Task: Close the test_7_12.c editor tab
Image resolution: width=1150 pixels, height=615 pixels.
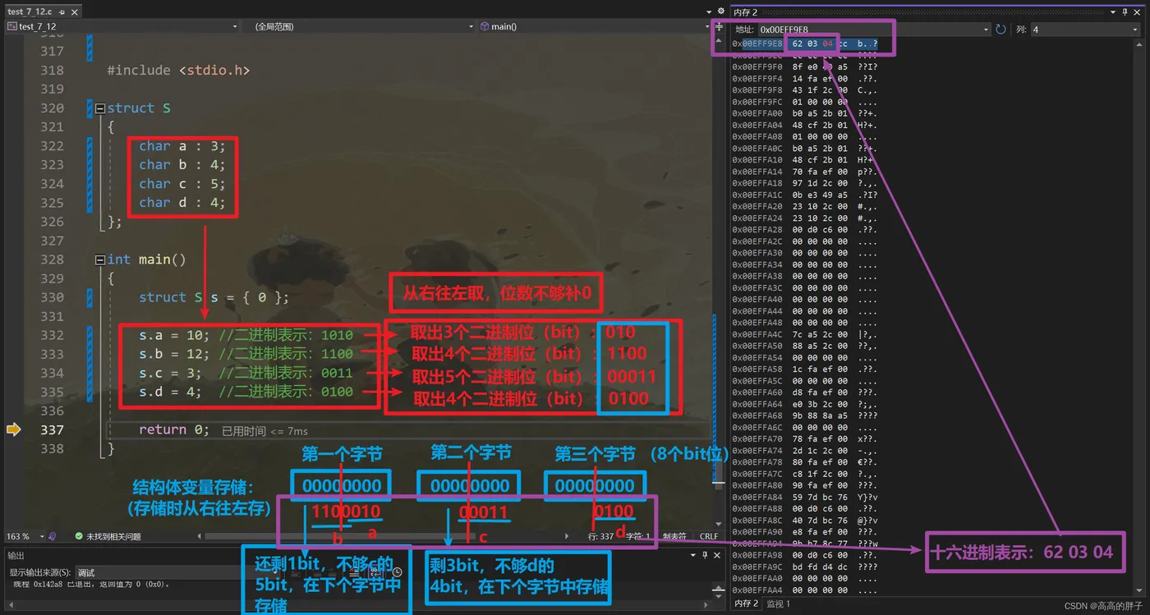Action: coord(74,12)
